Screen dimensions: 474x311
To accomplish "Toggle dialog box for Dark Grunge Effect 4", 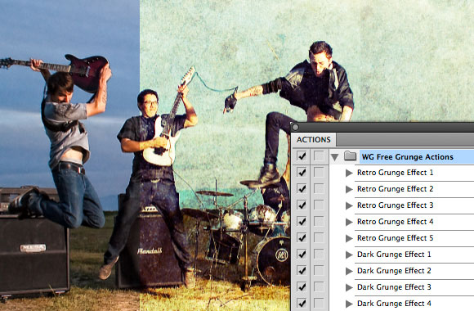I will point(319,304).
